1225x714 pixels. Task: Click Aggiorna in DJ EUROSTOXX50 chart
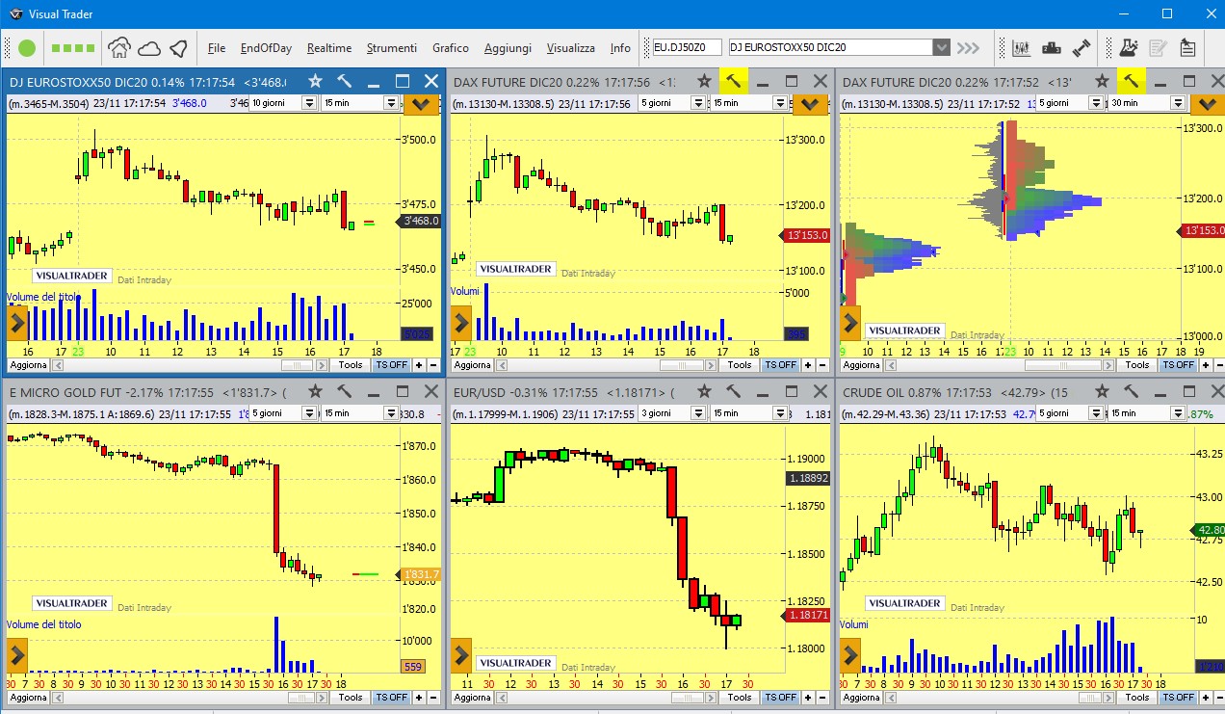coord(28,365)
